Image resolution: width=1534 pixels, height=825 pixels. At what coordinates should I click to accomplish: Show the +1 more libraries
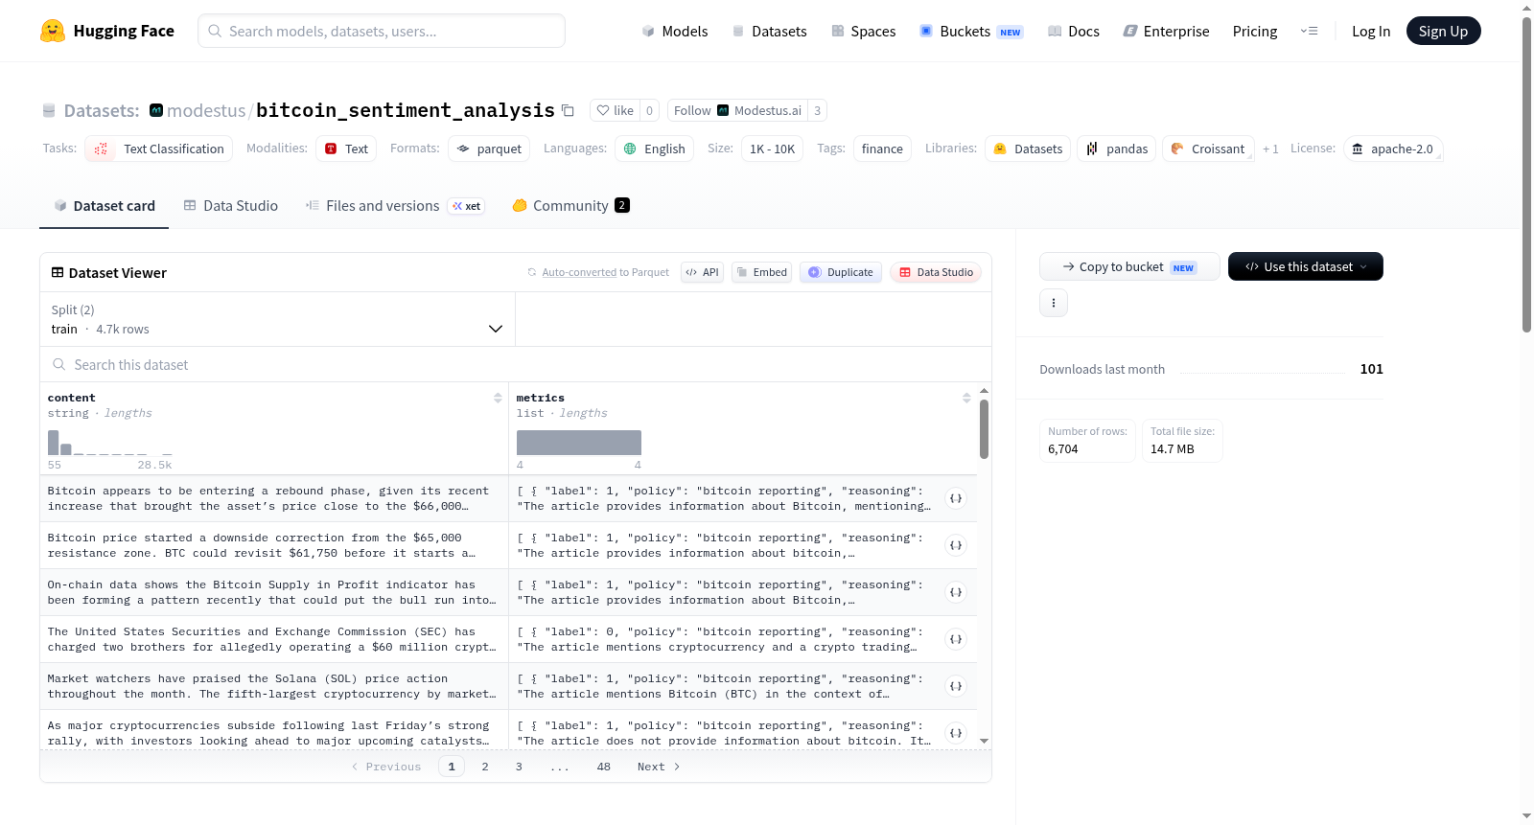click(x=1270, y=149)
